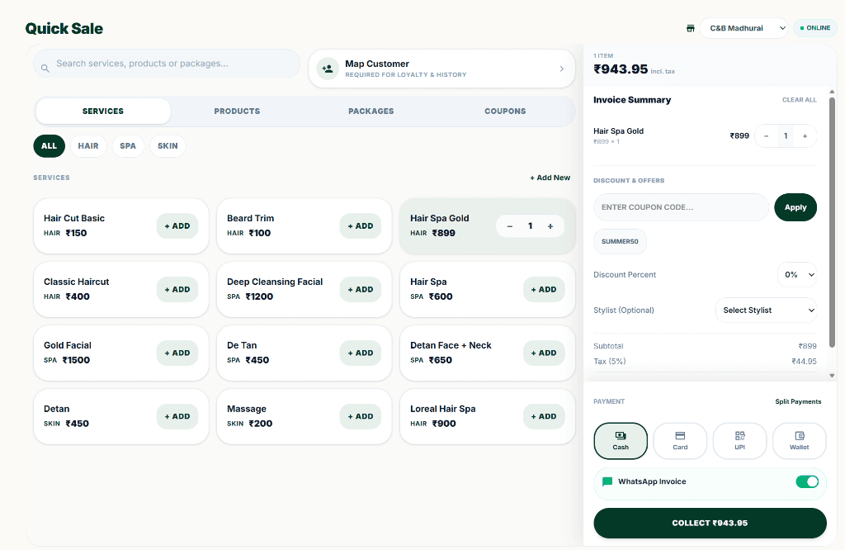Add Beard Trim service
Image resolution: width=845 pixels, height=550 pixels.
click(x=361, y=226)
